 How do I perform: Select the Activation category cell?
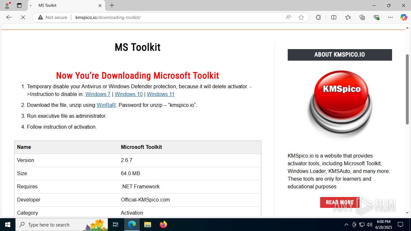(x=189, y=213)
